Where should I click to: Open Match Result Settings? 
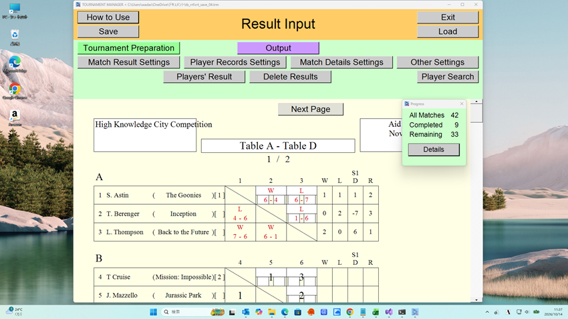click(128, 62)
